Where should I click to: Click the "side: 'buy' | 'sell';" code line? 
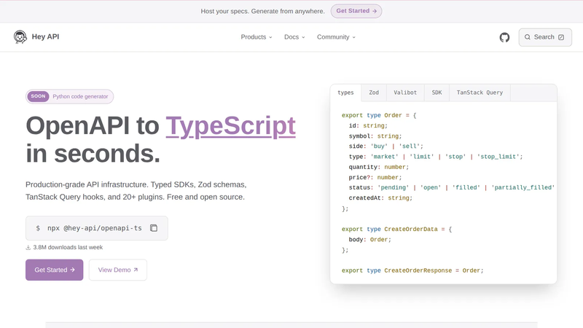tap(386, 147)
